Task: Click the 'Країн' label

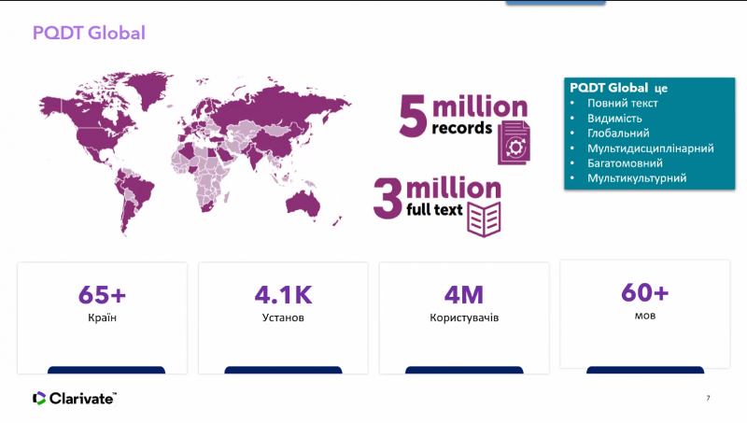Action: point(102,317)
